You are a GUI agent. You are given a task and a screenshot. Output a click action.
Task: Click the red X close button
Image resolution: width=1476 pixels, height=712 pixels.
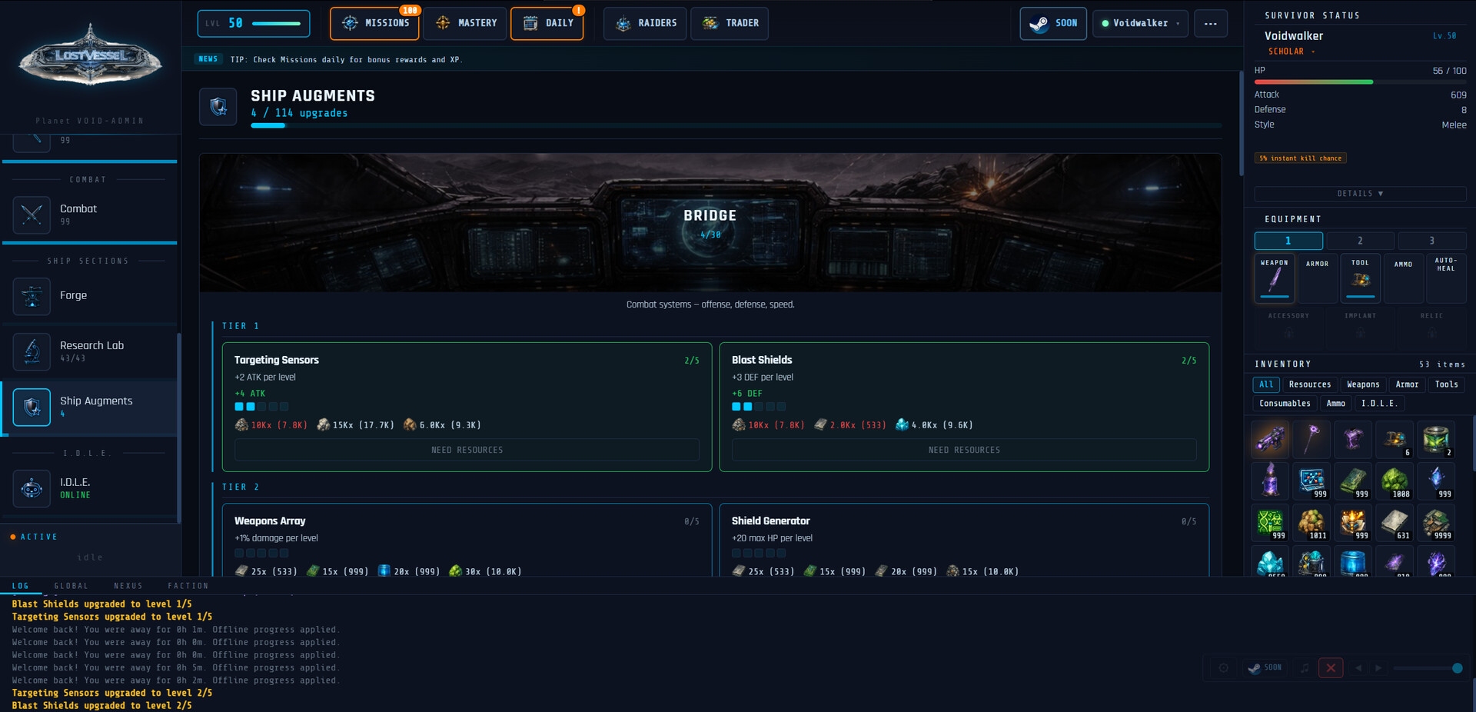(x=1330, y=668)
